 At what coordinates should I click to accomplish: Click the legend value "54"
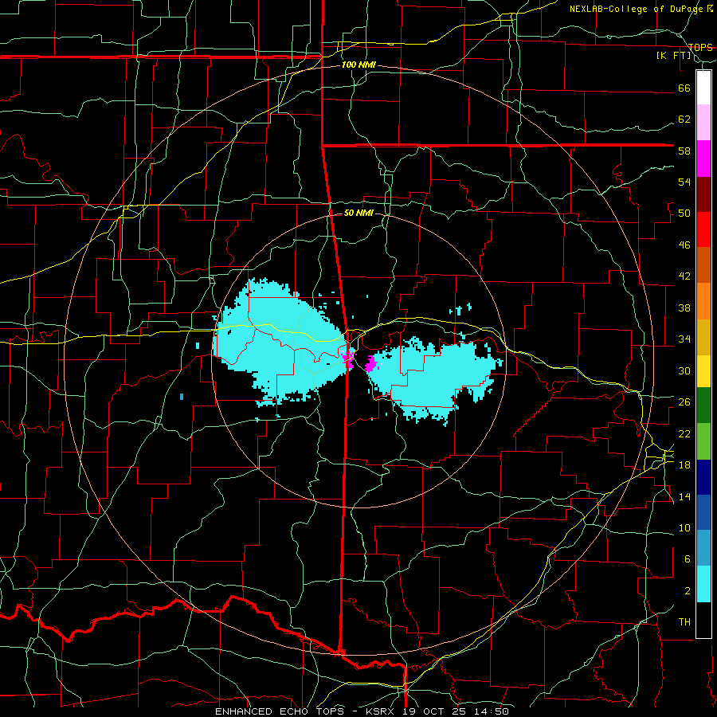[684, 182]
